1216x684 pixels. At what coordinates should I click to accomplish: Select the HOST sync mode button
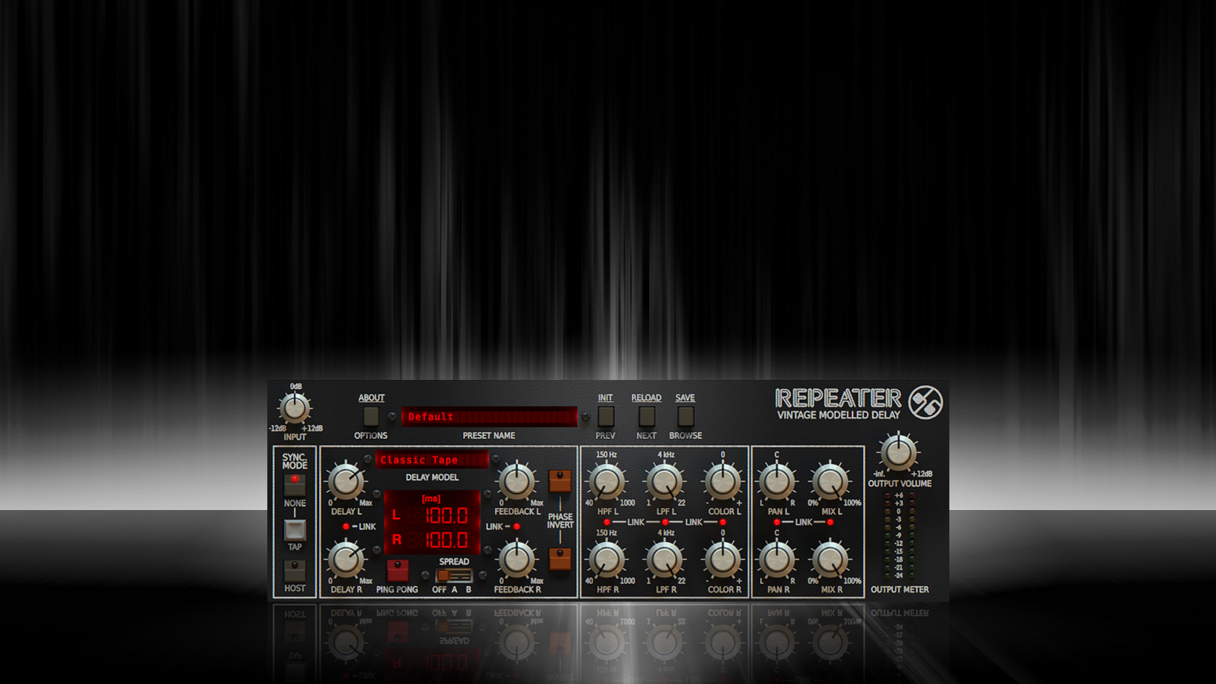click(294, 571)
